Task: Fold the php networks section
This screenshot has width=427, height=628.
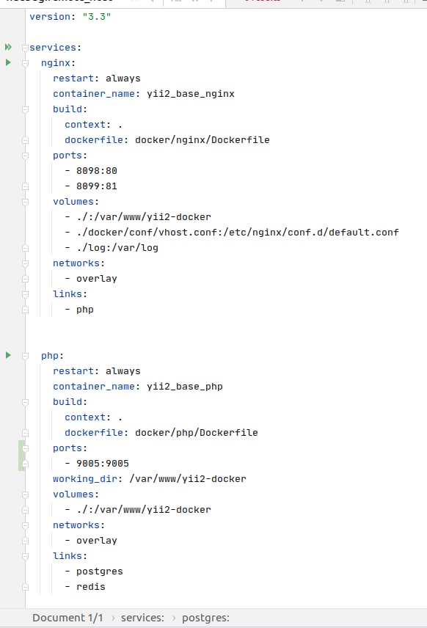Action: (x=25, y=525)
